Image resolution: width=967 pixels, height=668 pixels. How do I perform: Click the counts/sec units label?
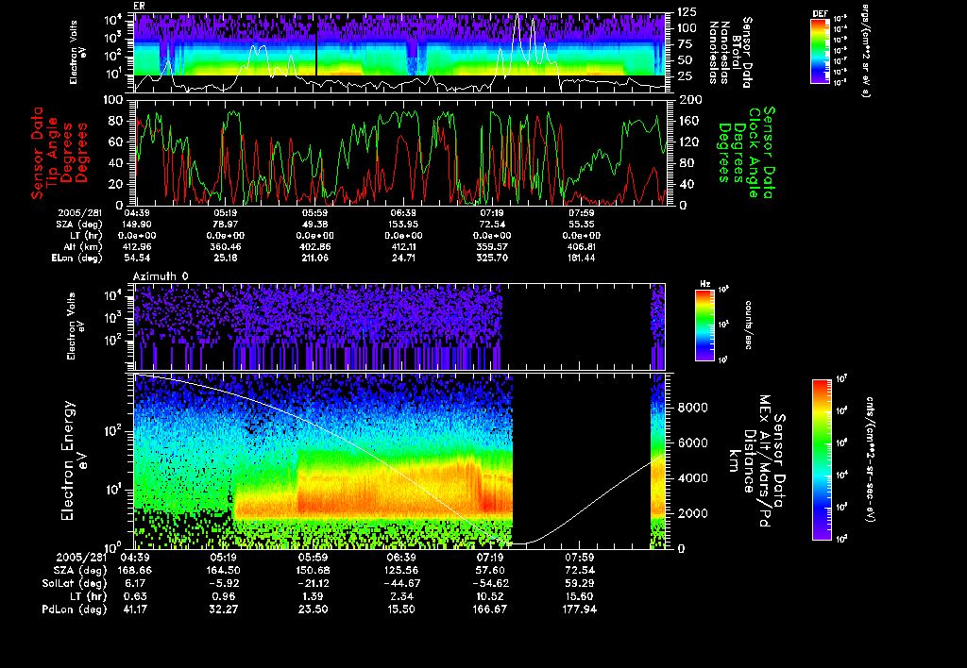(748, 325)
